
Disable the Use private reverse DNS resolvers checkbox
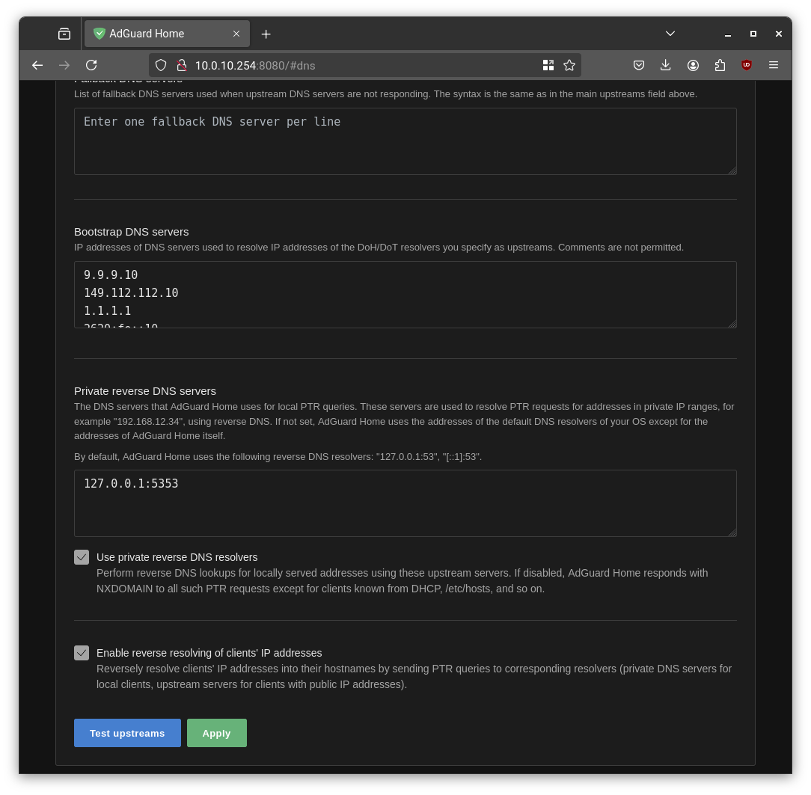[82, 557]
